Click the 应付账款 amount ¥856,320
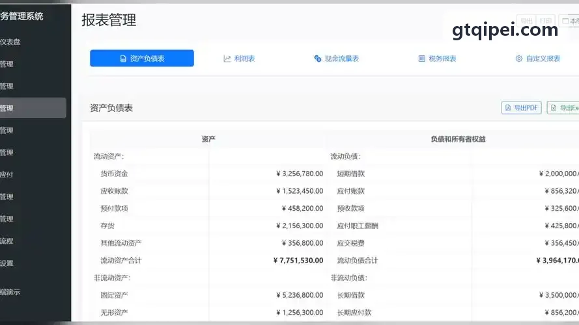The image size is (579, 325). 561,191
